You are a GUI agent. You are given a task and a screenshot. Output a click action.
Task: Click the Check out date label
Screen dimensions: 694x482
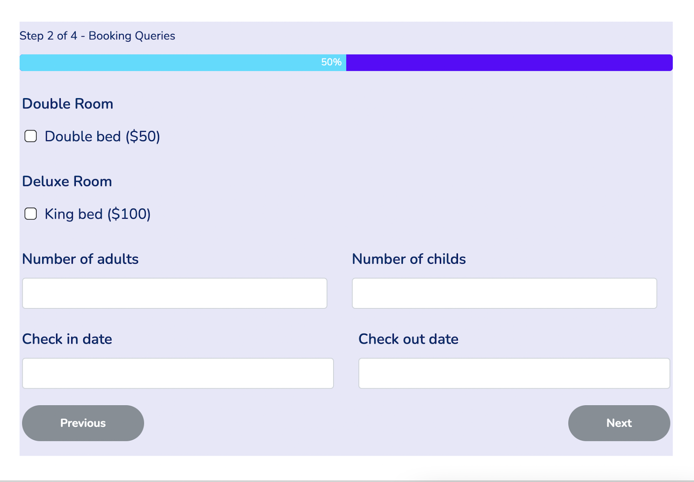[408, 339]
